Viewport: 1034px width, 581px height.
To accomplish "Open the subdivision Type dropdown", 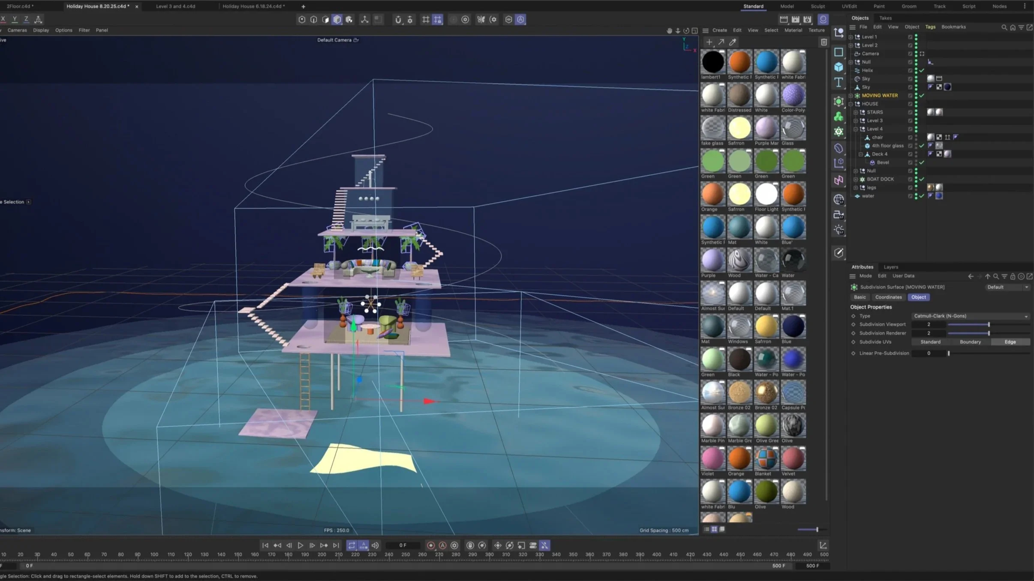I will click(970, 316).
